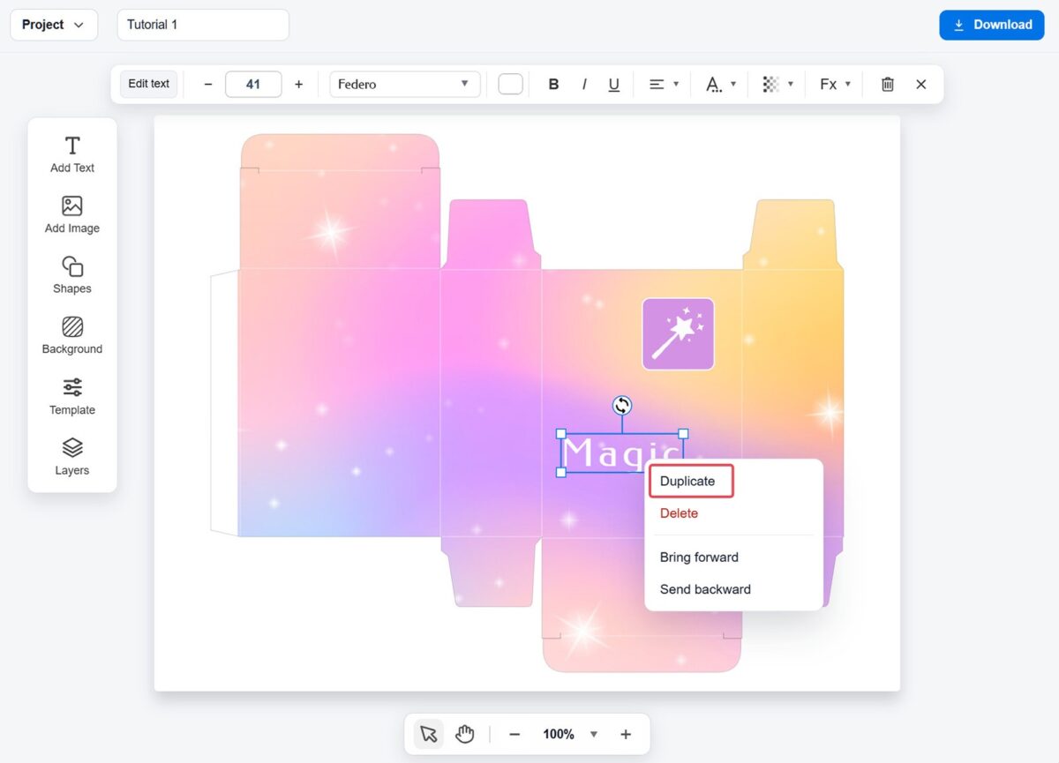Open the Shapes panel
Image resolution: width=1059 pixels, height=763 pixels.
click(x=72, y=275)
